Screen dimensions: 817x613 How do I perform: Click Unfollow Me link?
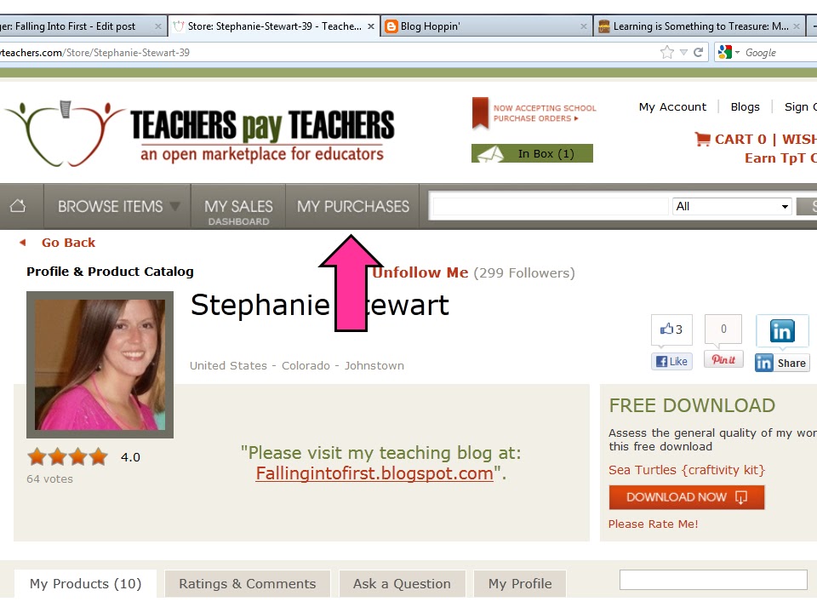[x=420, y=272]
